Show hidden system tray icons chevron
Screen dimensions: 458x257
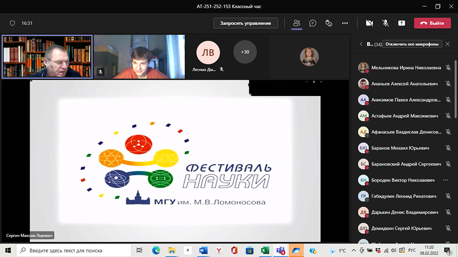tap(353, 250)
